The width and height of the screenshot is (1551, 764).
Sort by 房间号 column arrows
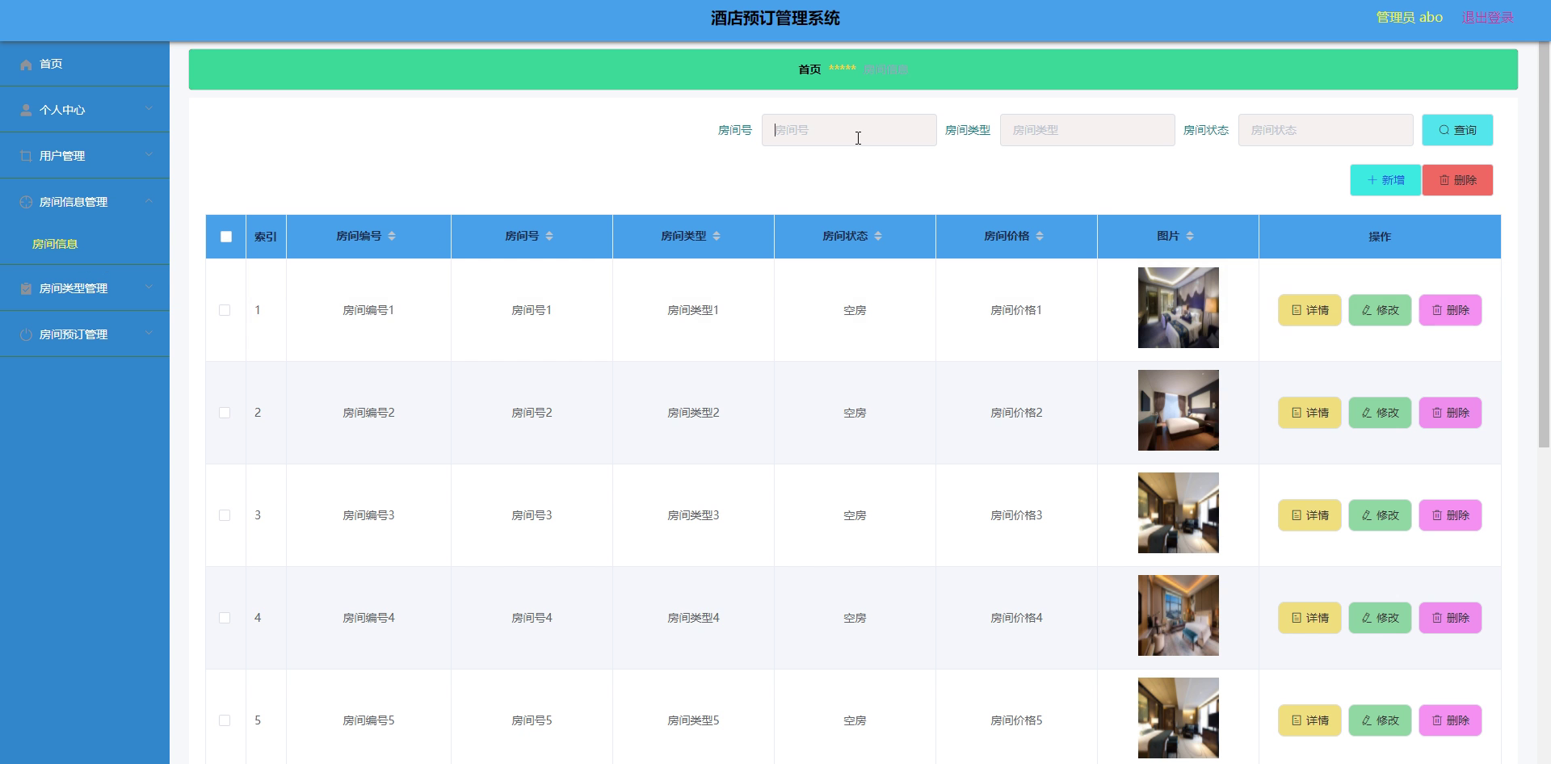[549, 236]
